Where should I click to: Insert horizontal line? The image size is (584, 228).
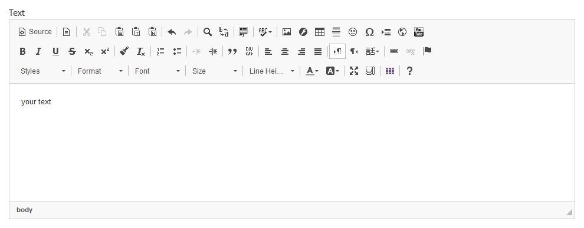336,32
